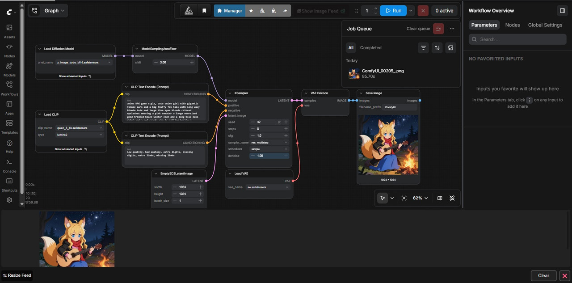The image size is (572, 283).
Task: Open the Nodes library sidebar
Action: 9,50
